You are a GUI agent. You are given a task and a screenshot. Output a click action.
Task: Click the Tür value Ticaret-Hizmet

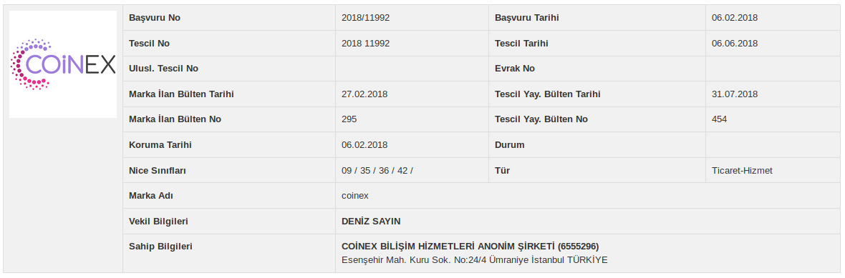coord(742,171)
